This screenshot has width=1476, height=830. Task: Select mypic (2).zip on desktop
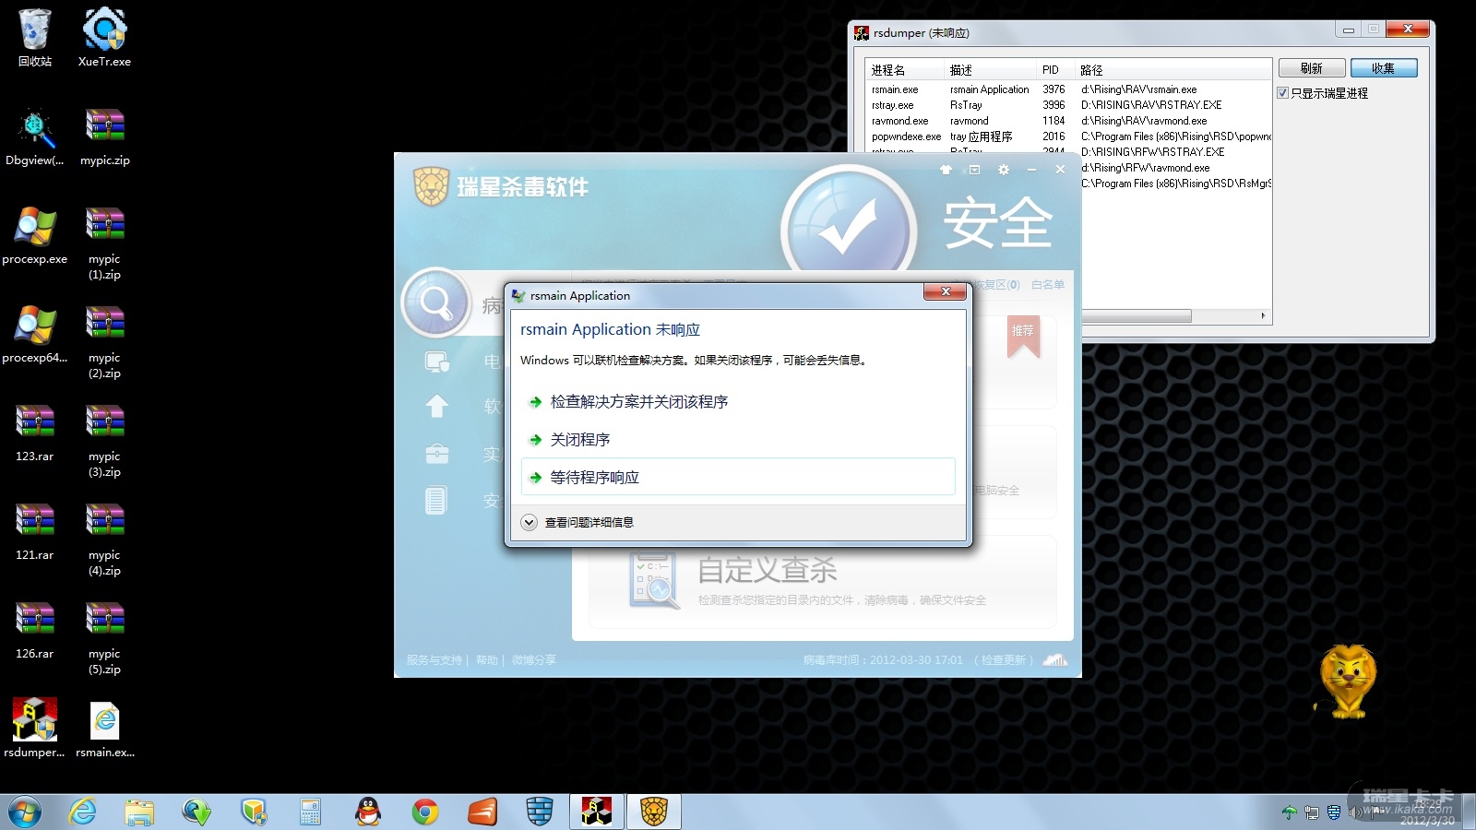(104, 342)
